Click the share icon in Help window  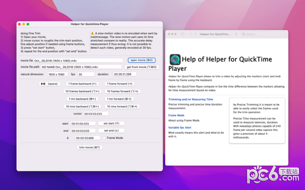[236, 34]
